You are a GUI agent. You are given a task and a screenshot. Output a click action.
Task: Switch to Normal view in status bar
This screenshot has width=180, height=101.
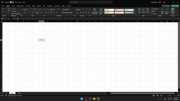point(154,95)
